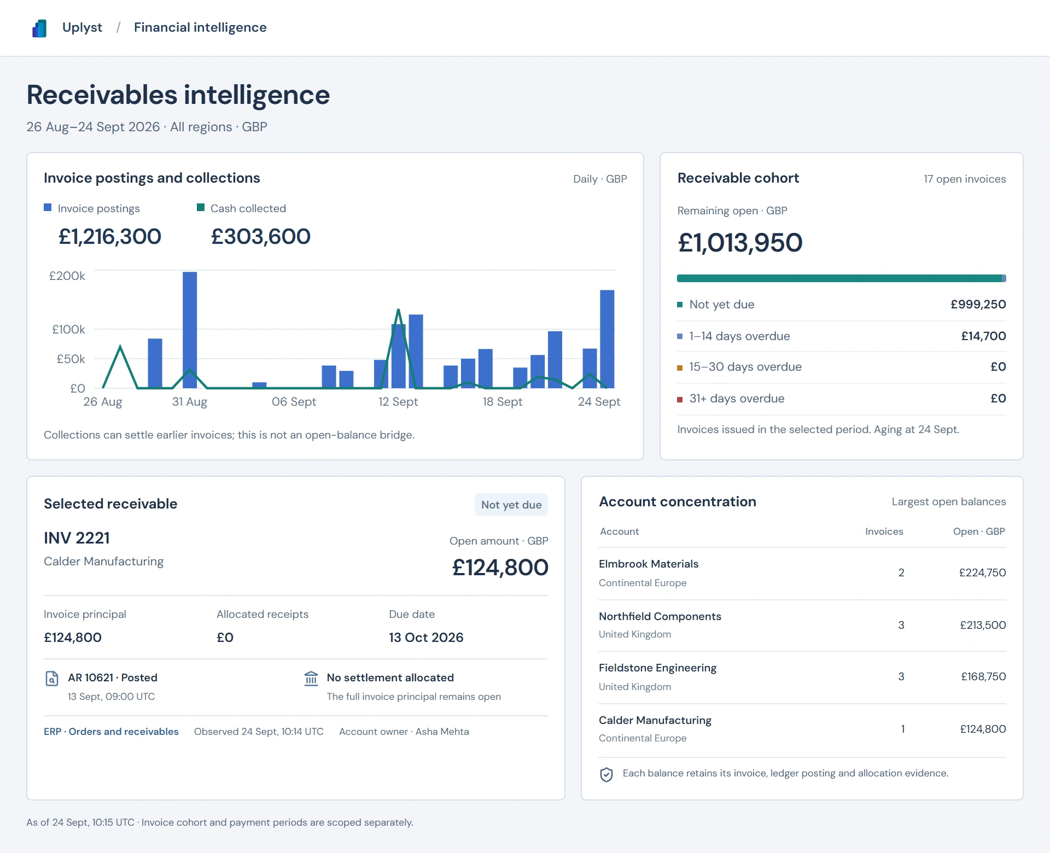The height and width of the screenshot is (853, 1050).
Task: Click the No settlement allocated text
Action: tap(390, 678)
